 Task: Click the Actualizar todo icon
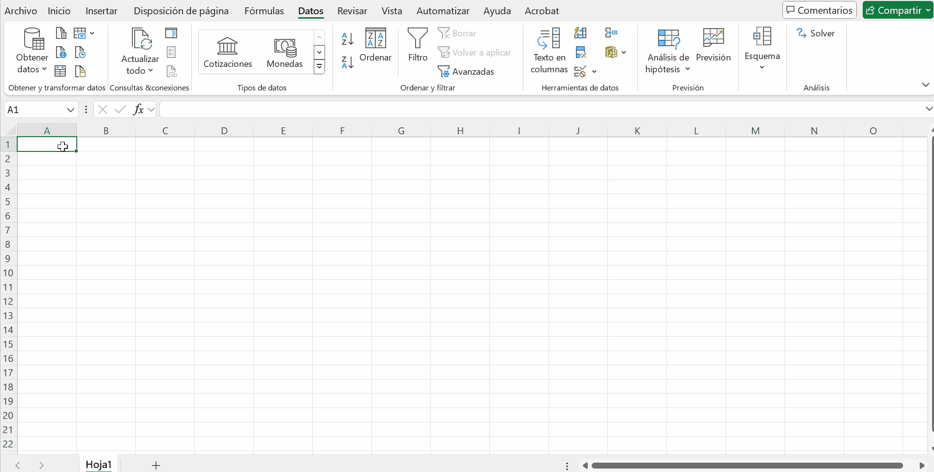140,39
